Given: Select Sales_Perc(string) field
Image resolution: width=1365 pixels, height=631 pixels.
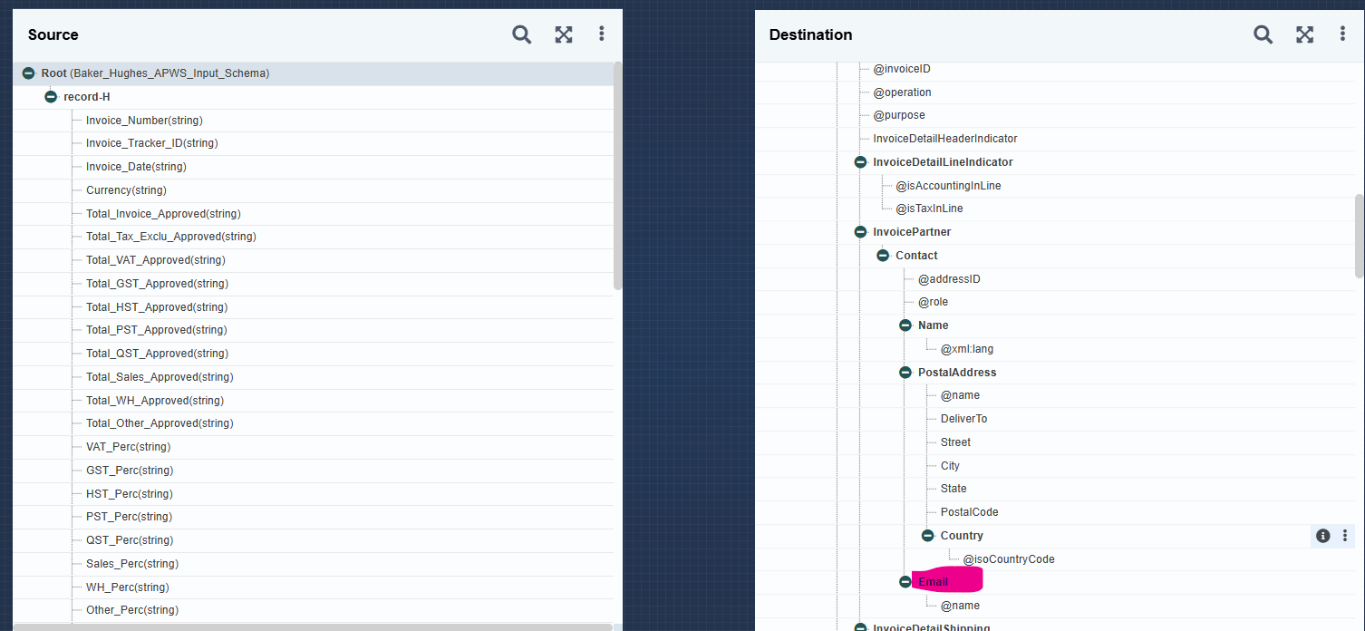Looking at the screenshot, I should tap(132, 564).
